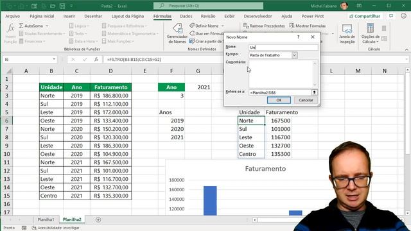Open Definir Nome dropdown arrow

tap(223, 26)
